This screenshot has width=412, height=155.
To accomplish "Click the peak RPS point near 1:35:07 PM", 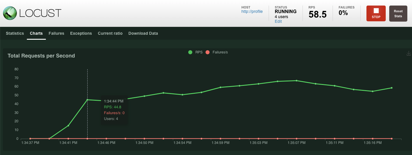I will 297,81.
